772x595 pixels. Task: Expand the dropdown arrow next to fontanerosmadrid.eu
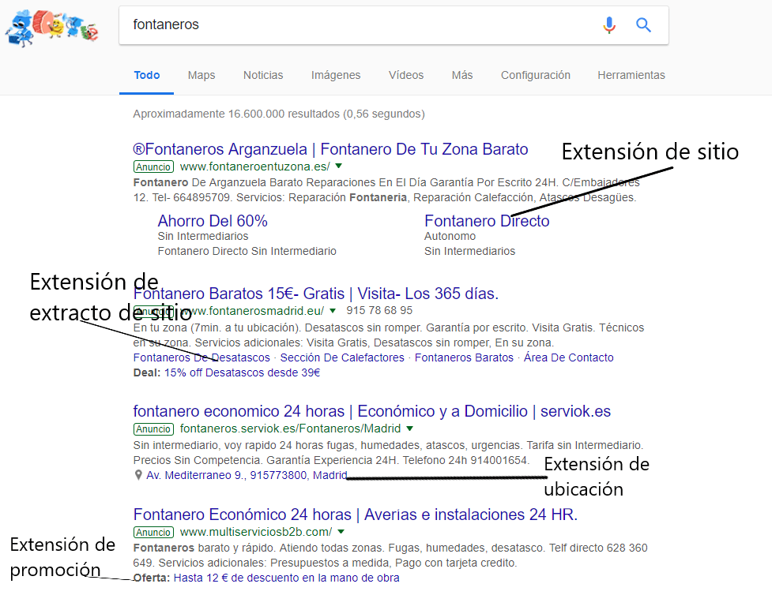pyautogui.click(x=333, y=311)
